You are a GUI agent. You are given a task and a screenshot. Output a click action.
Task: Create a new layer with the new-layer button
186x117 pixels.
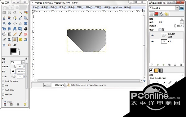[x=152, y=65]
